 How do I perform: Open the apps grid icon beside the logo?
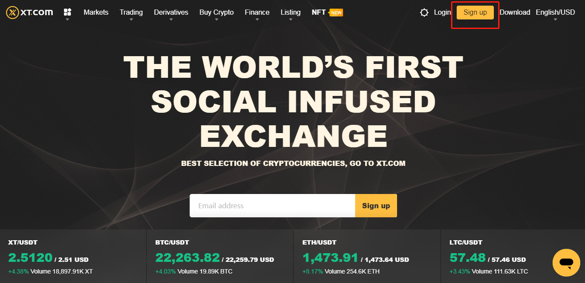(x=67, y=12)
